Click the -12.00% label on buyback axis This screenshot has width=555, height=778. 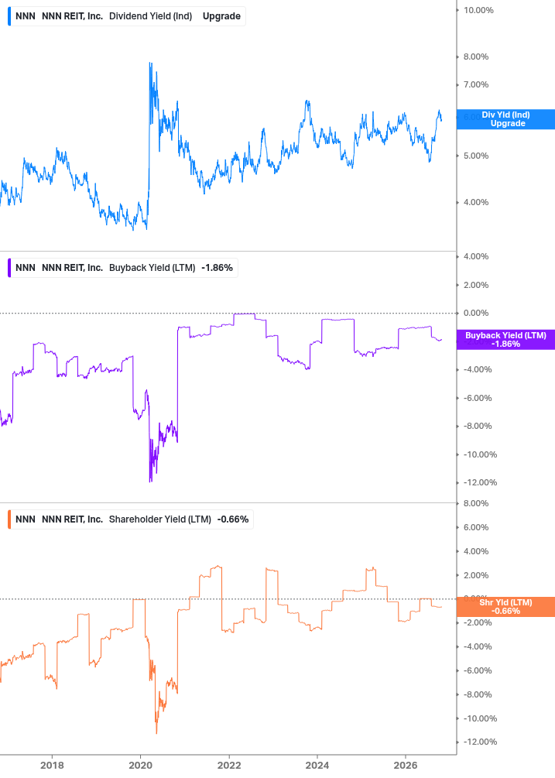tap(480, 482)
